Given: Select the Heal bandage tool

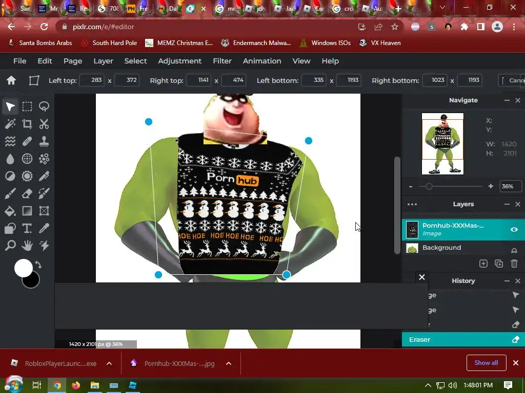Looking at the screenshot, I should (27, 141).
